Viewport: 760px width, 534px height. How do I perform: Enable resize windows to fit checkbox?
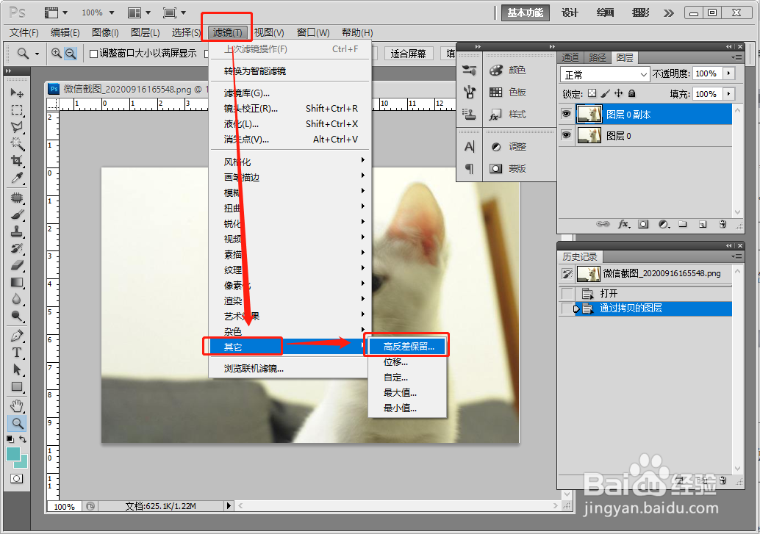(x=94, y=54)
